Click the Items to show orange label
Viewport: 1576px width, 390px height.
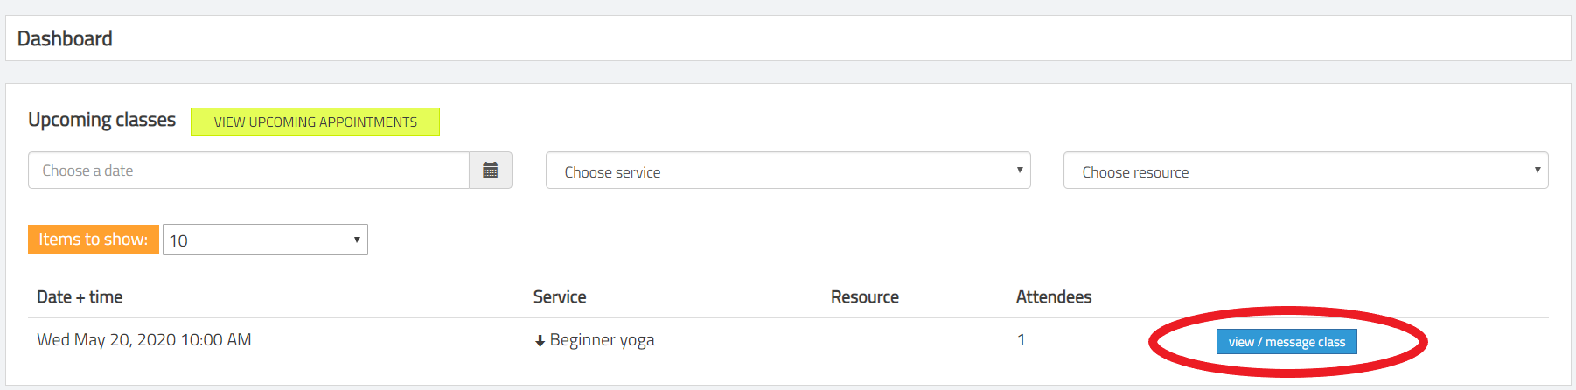point(94,240)
